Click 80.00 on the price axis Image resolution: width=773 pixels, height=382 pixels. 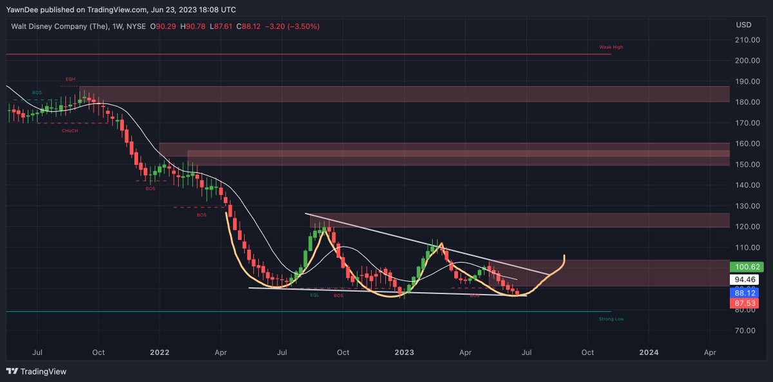point(746,310)
